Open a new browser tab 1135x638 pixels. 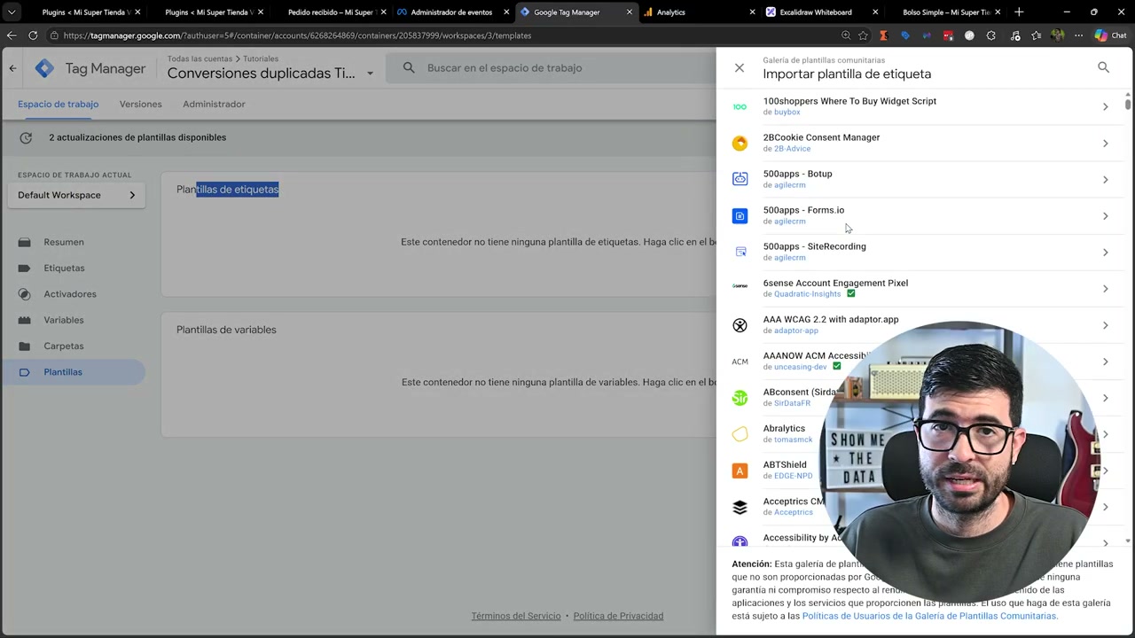point(1019,12)
